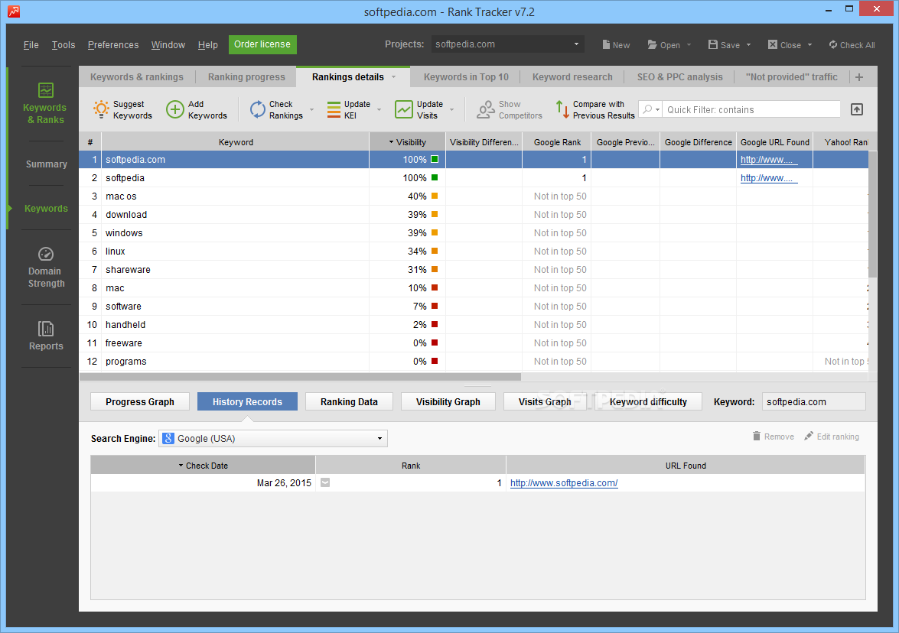This screenshot has width=899, height=633.
Task: Click the Save project disk icon
Action: point(712,44)
